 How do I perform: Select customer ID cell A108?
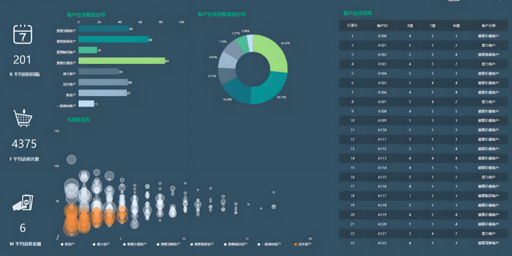(382, 111)
